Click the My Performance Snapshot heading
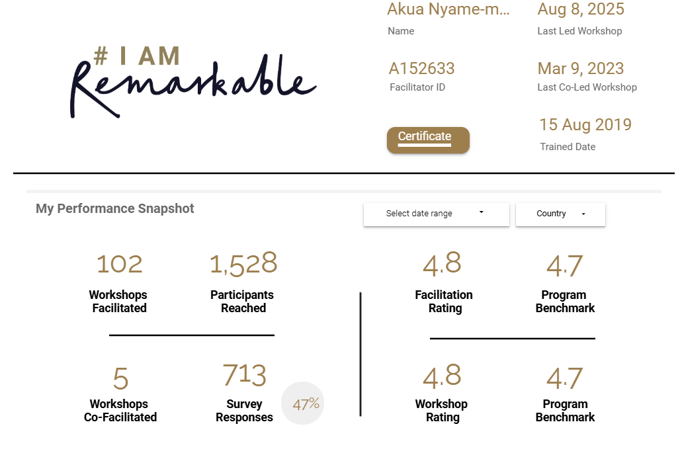The image size is (680, 459). click(115, 209)
